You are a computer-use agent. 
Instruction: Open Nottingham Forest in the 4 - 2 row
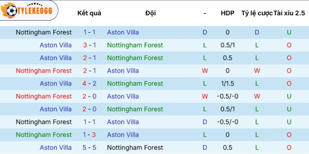click(x=135, y=84)
